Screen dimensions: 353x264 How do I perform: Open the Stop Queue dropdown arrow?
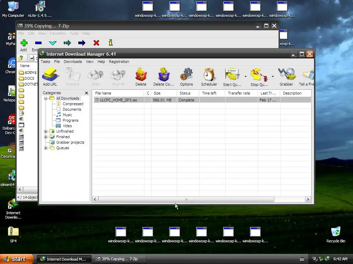(273, 77)
